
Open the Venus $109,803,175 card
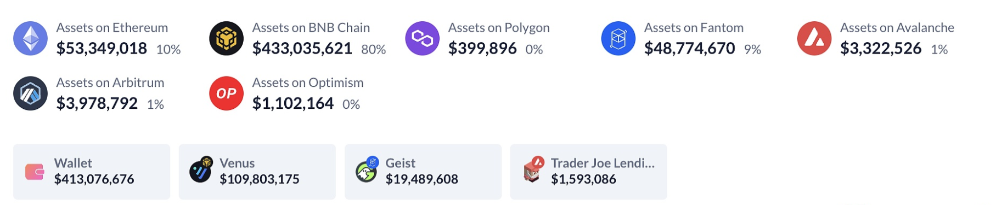click(x=257, y=172)
